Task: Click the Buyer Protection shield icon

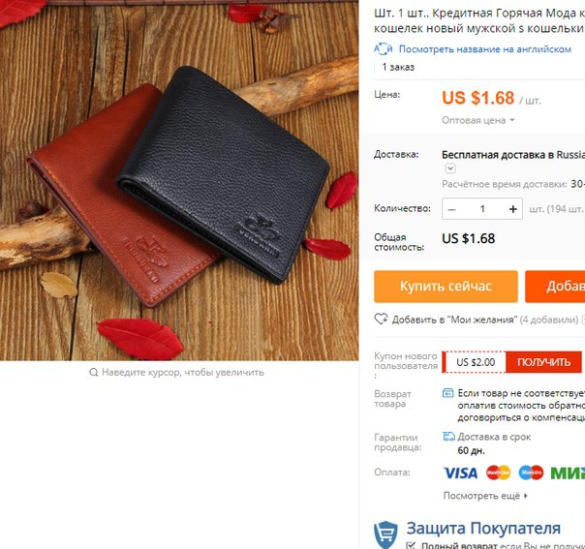Action: 385,534
